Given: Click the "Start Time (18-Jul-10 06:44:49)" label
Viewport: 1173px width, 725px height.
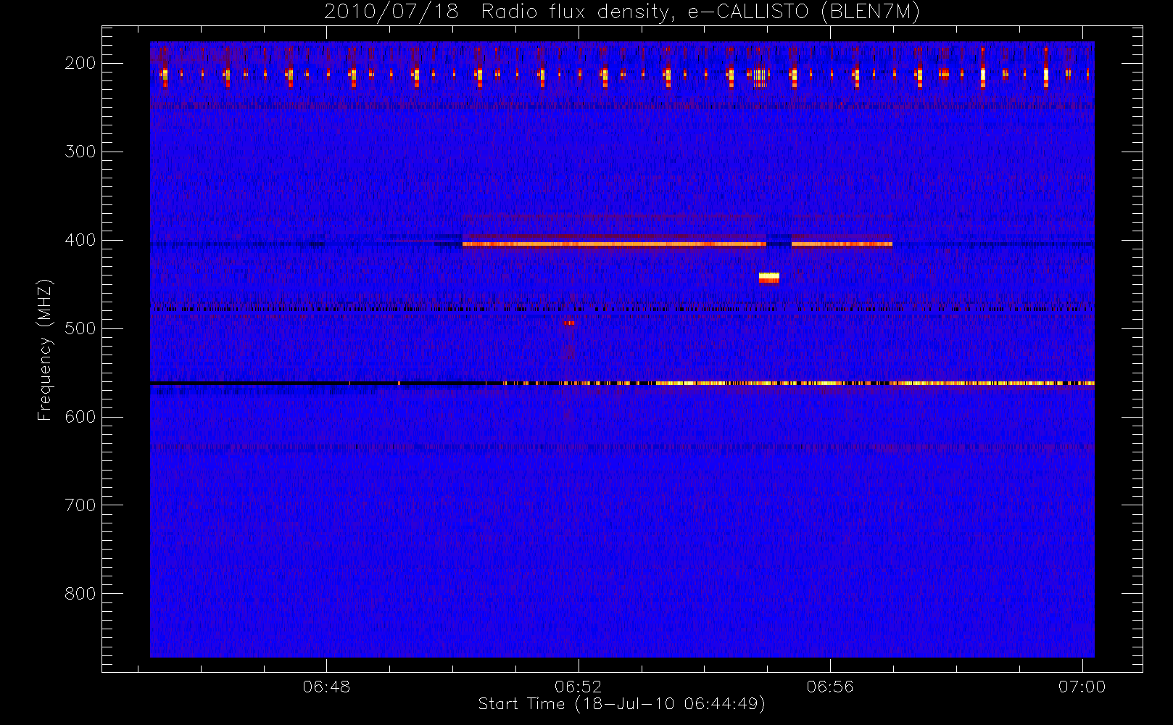Looking at the screenshot, I should tap(622, 704).
